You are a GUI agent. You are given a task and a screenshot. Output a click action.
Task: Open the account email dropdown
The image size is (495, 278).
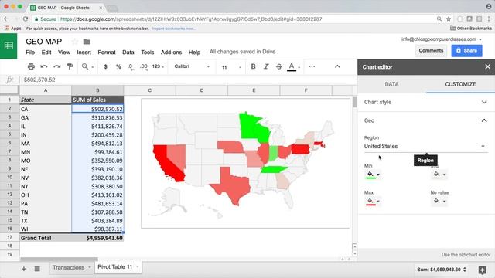point(442,39)
